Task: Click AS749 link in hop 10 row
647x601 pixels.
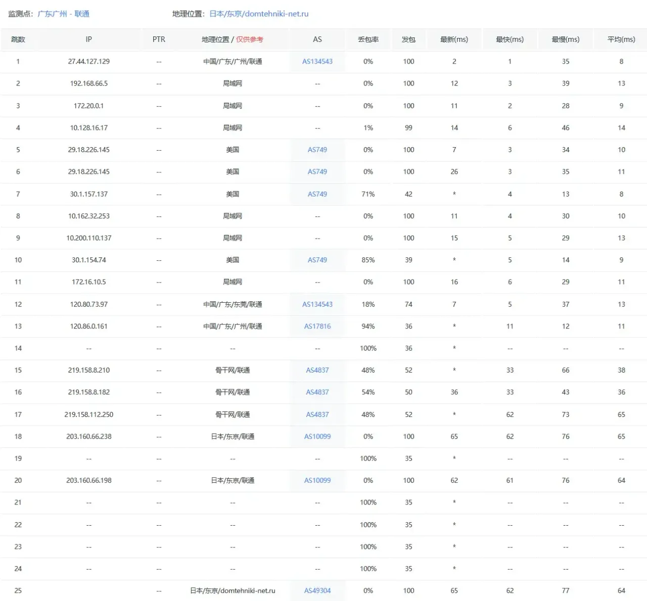Action: coord(317,260)
